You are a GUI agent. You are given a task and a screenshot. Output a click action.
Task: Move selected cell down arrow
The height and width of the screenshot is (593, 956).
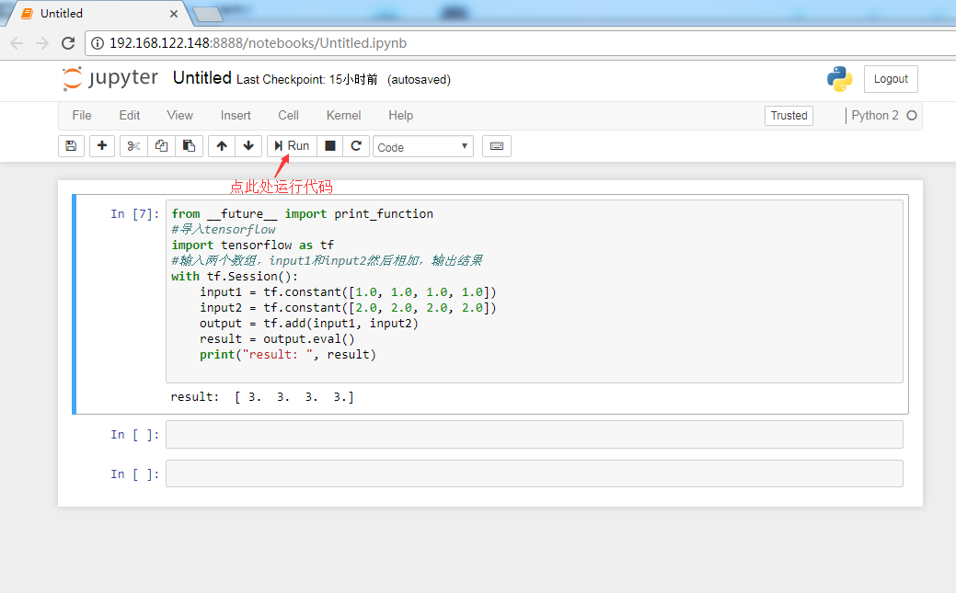[248, 146]
